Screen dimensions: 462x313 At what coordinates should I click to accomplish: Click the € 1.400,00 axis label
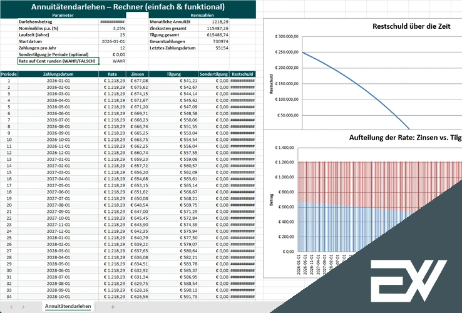284,147
